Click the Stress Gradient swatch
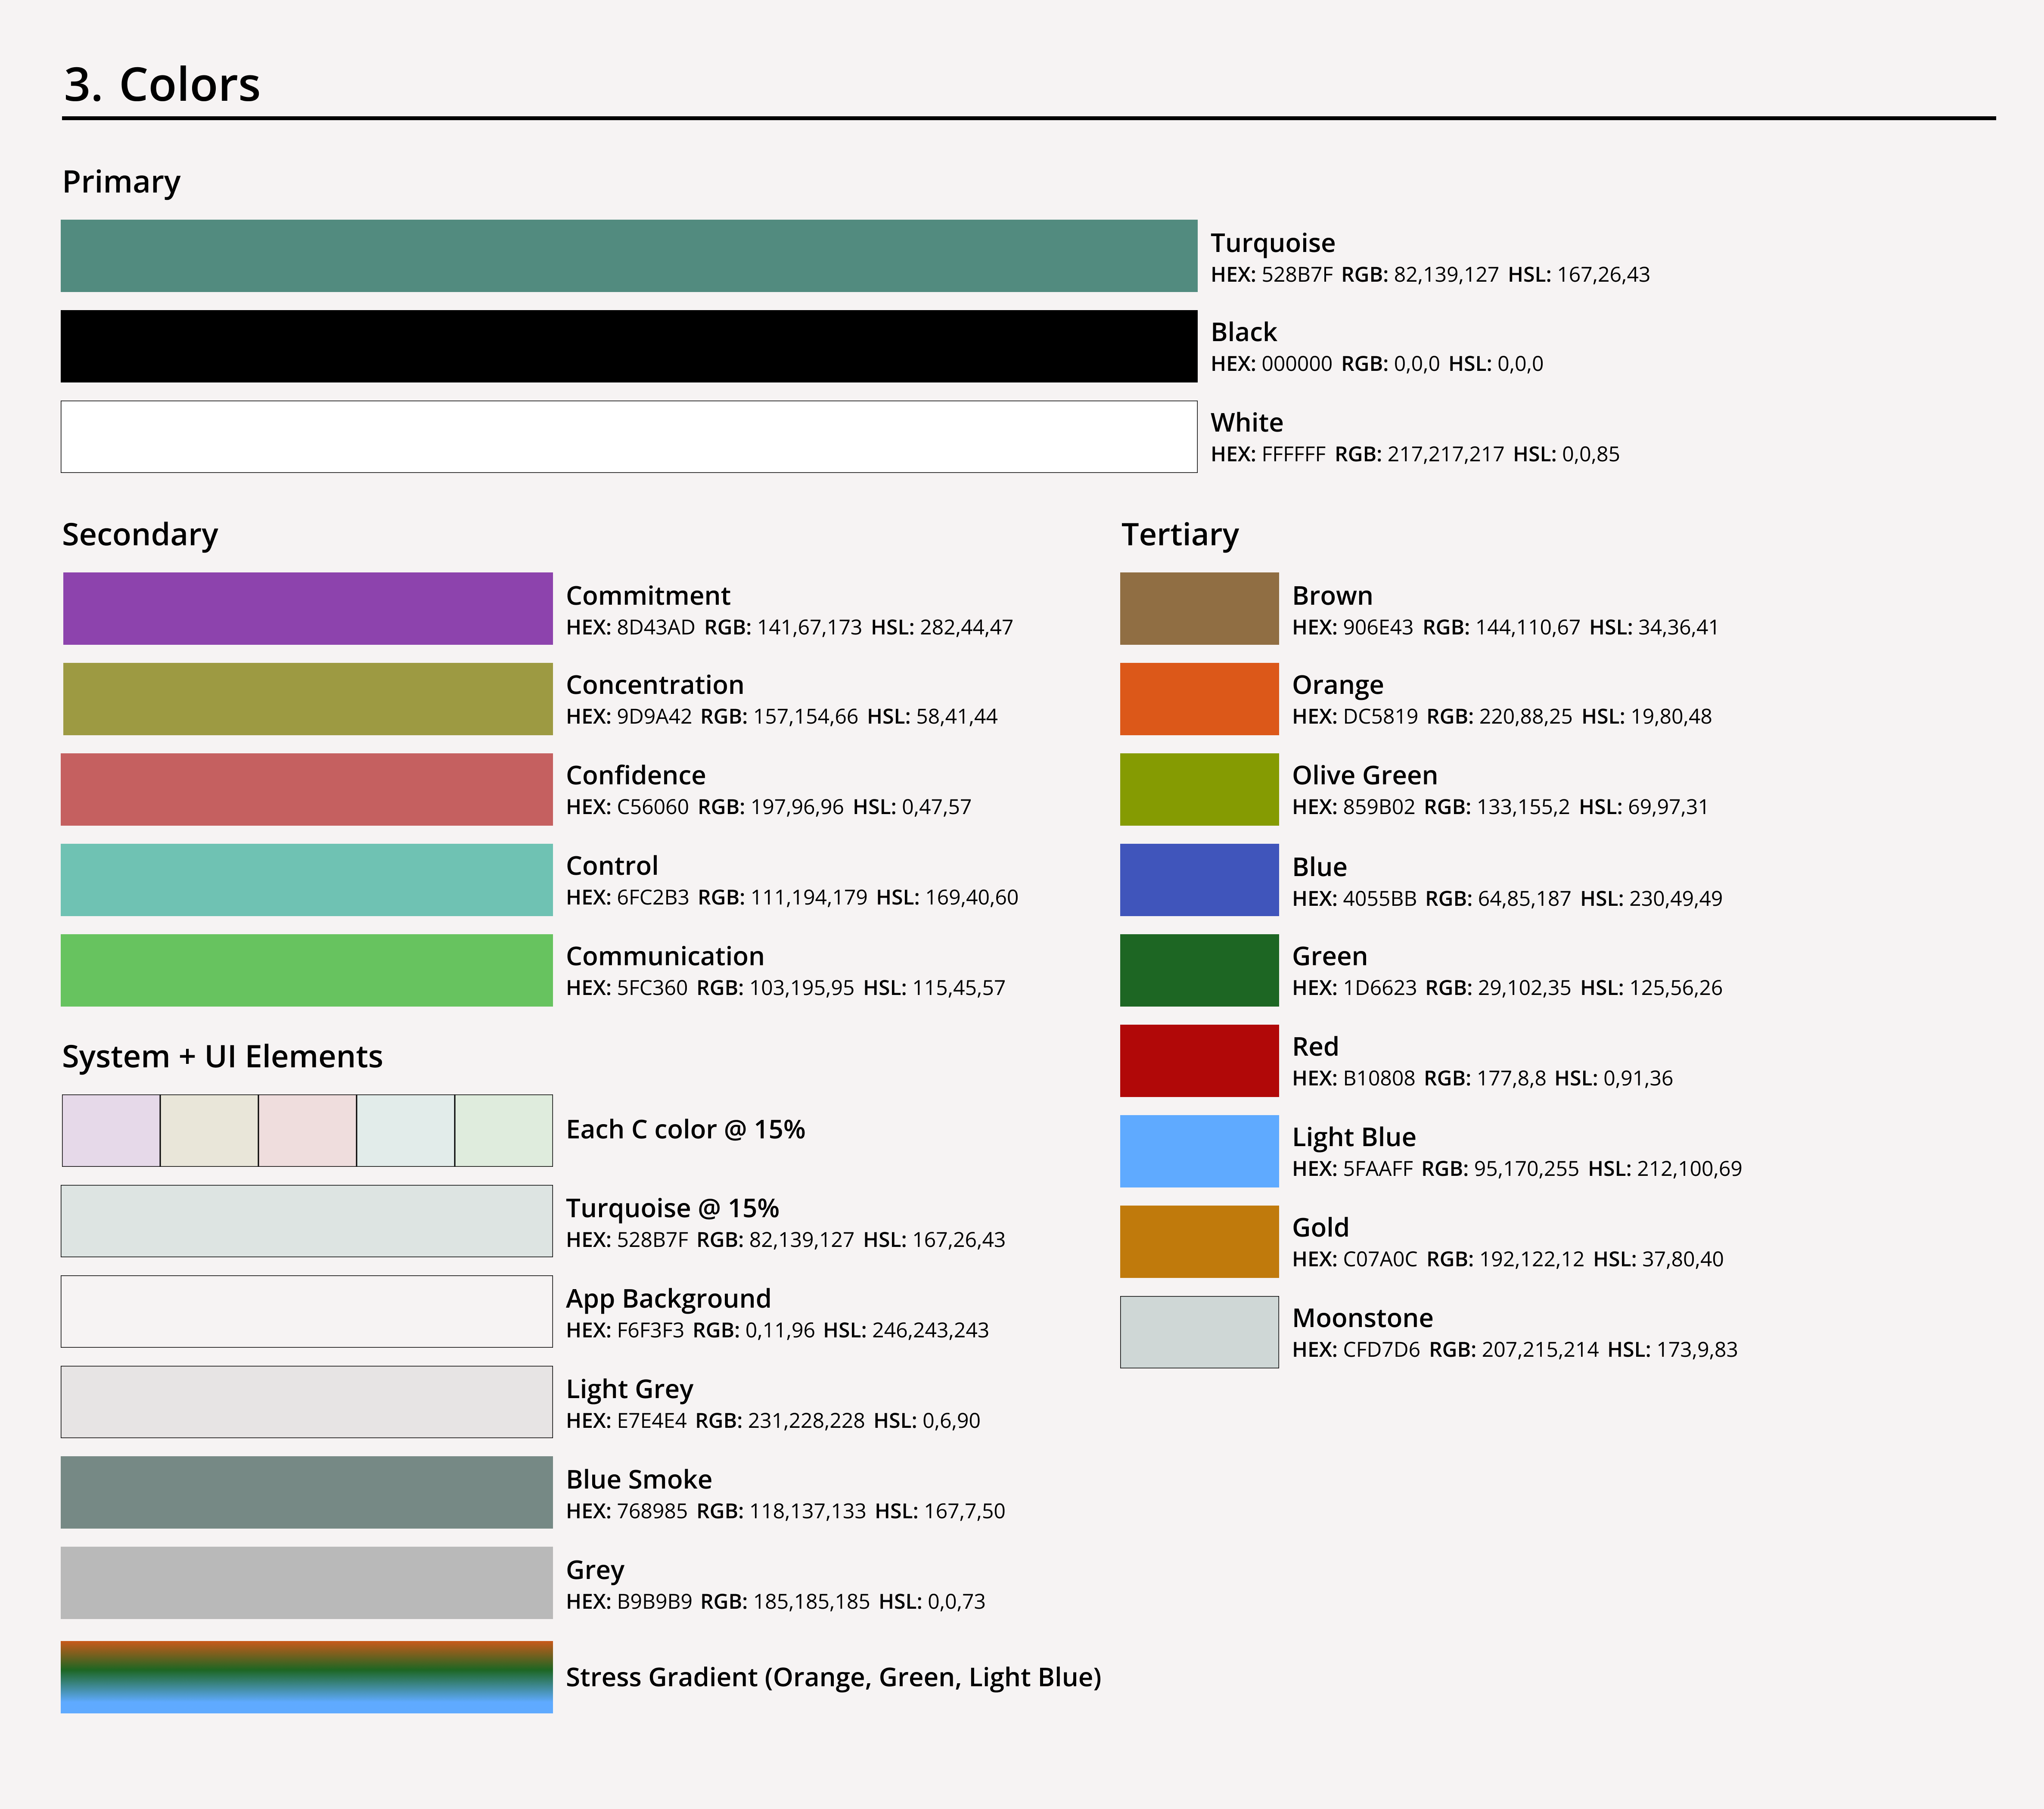This screenshot has width=2044, height=1809. click(307, 1677)
